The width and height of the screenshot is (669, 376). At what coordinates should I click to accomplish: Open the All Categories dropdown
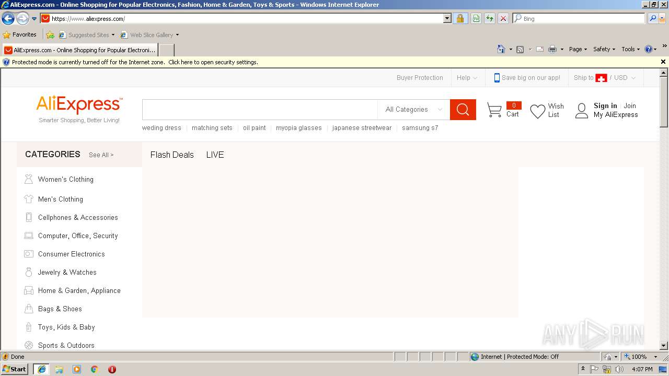click(x=414, y=110)
